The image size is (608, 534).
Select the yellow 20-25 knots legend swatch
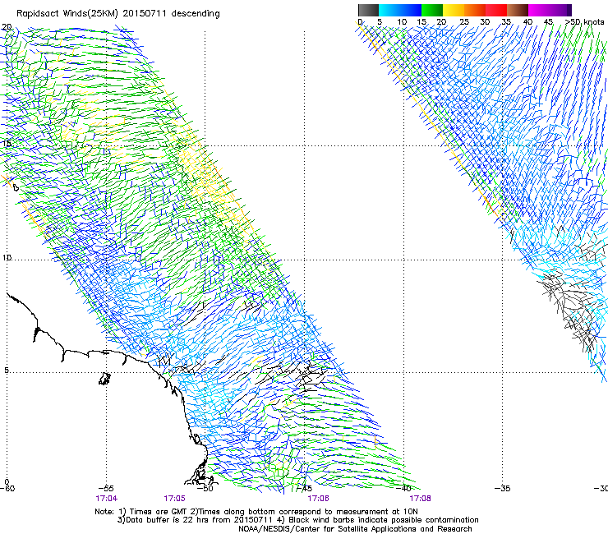[x=454, y=10]
